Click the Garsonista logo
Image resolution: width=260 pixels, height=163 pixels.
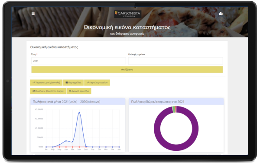coord(128,14)
